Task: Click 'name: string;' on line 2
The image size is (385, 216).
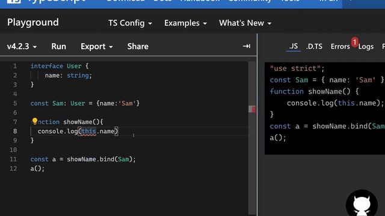Action: pyautogui.click(x=68, y=76)
